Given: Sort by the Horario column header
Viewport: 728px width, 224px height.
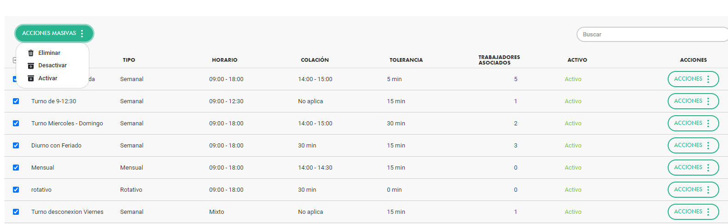Looking at the screenshot, I should coord(225,60).
